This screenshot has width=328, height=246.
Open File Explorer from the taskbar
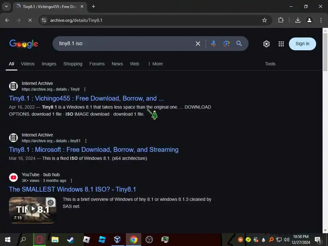click(x=55, y=240)
